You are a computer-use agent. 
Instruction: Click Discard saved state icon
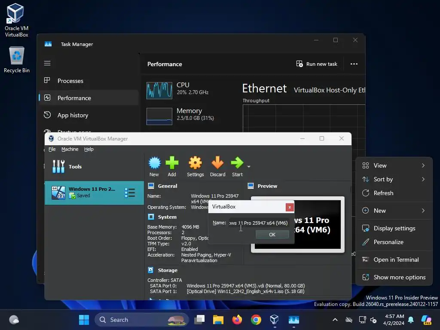(217, 167)
